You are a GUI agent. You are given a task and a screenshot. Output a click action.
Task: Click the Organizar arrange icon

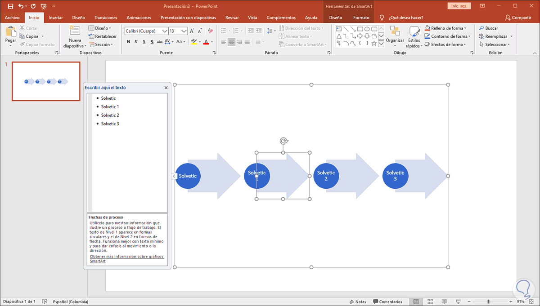tap(395, 31)
